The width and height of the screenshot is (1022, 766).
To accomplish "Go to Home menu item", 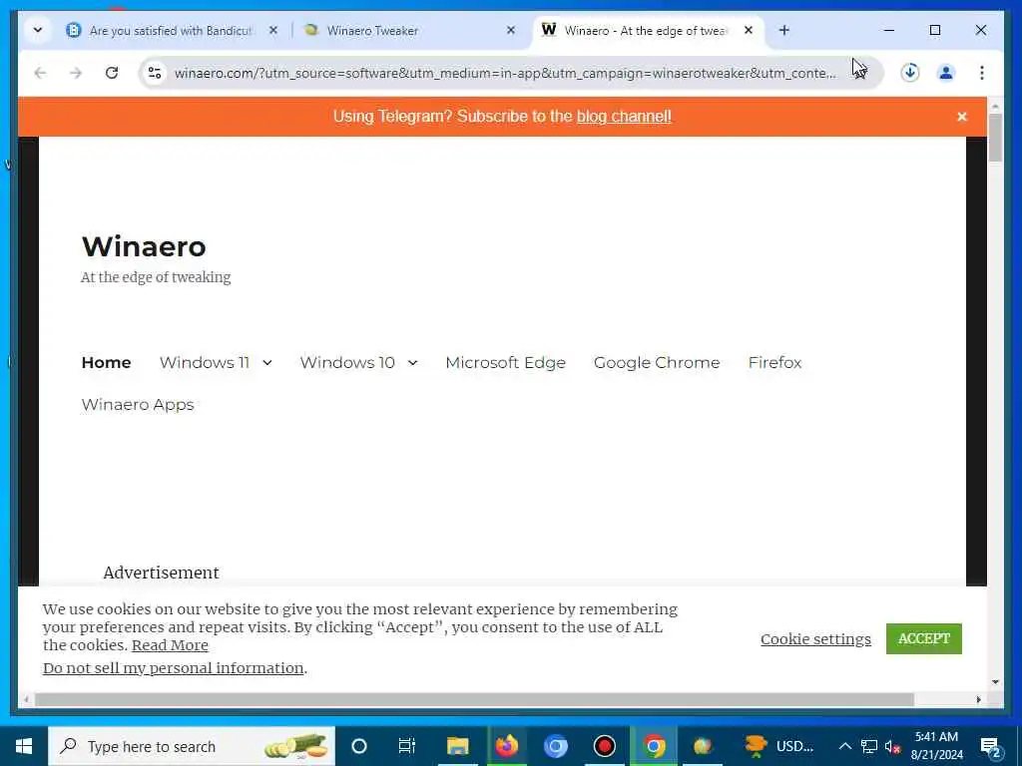I will coord(106,362).
